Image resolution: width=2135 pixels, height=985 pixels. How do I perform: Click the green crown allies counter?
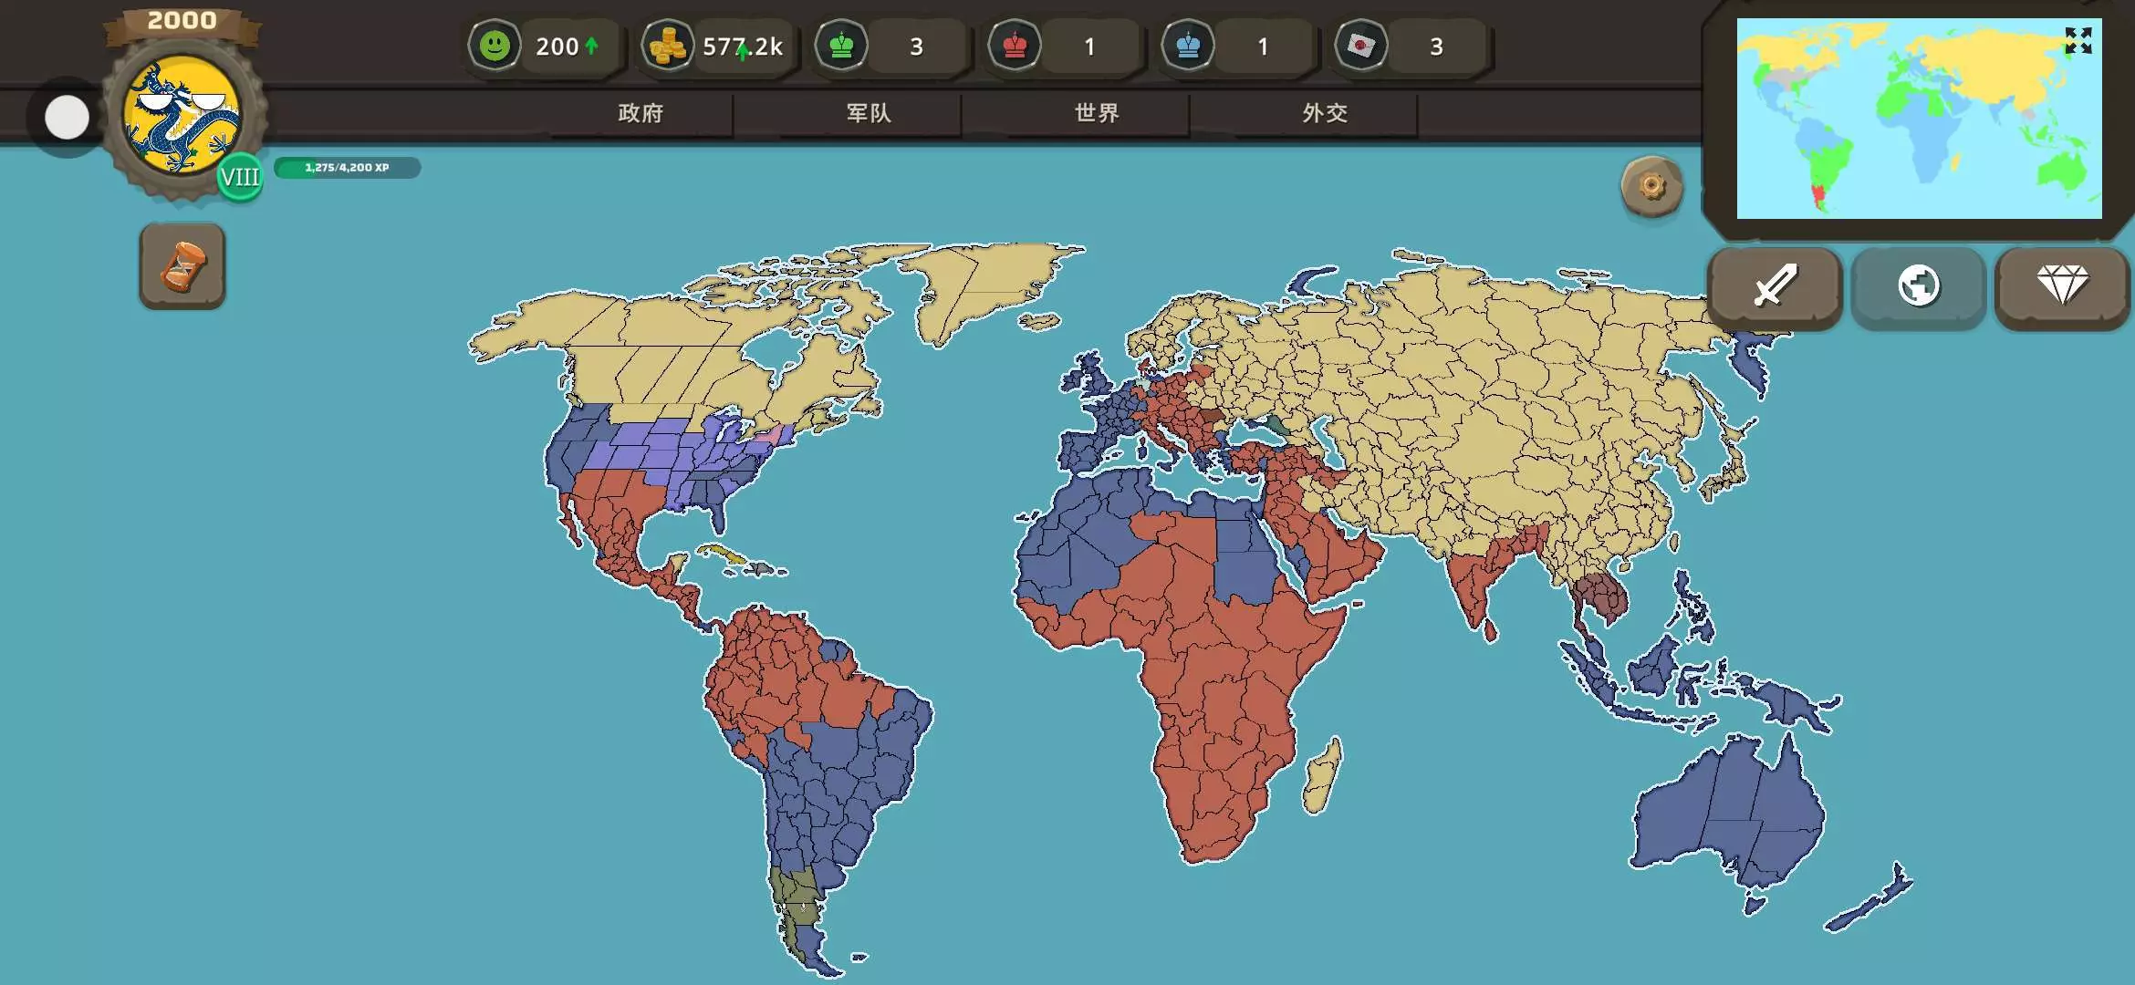(x=841, y=46)
